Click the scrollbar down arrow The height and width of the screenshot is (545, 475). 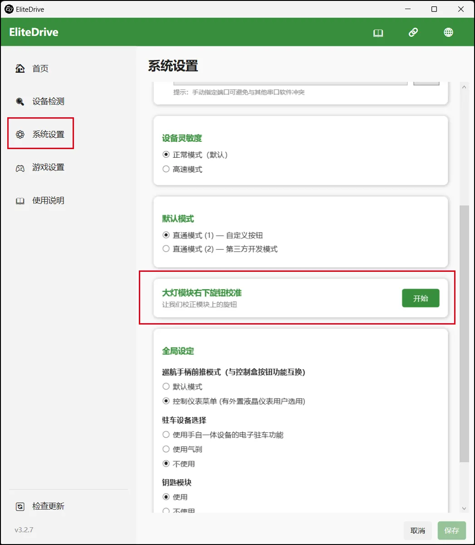[x=464, y=508]
